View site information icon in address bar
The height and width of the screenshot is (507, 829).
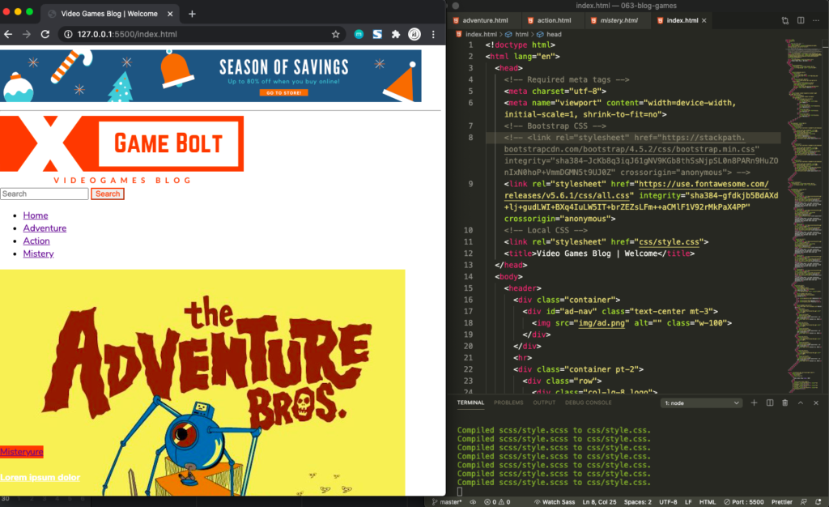click(x=68, y=34)
